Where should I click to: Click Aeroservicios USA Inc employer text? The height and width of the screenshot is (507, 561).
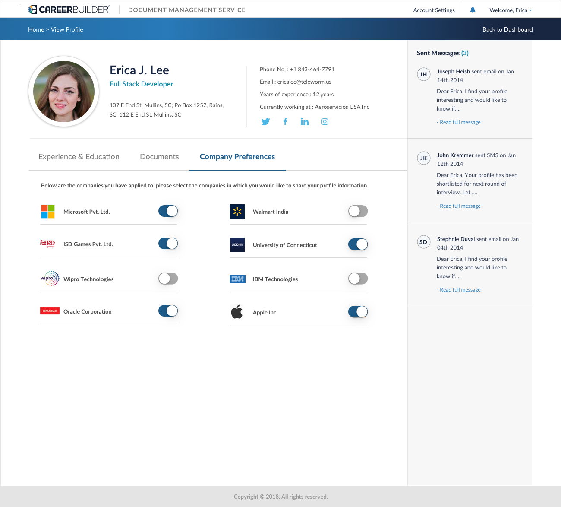click(x=342, y=107)
